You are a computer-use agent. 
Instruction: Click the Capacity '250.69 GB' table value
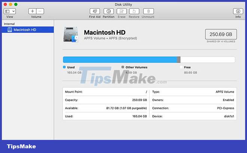140,100
